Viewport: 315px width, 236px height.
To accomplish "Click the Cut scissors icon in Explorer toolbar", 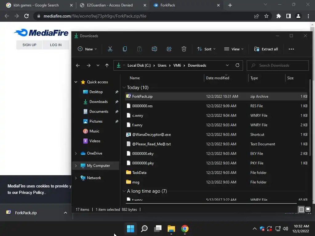I will (110, 49).
